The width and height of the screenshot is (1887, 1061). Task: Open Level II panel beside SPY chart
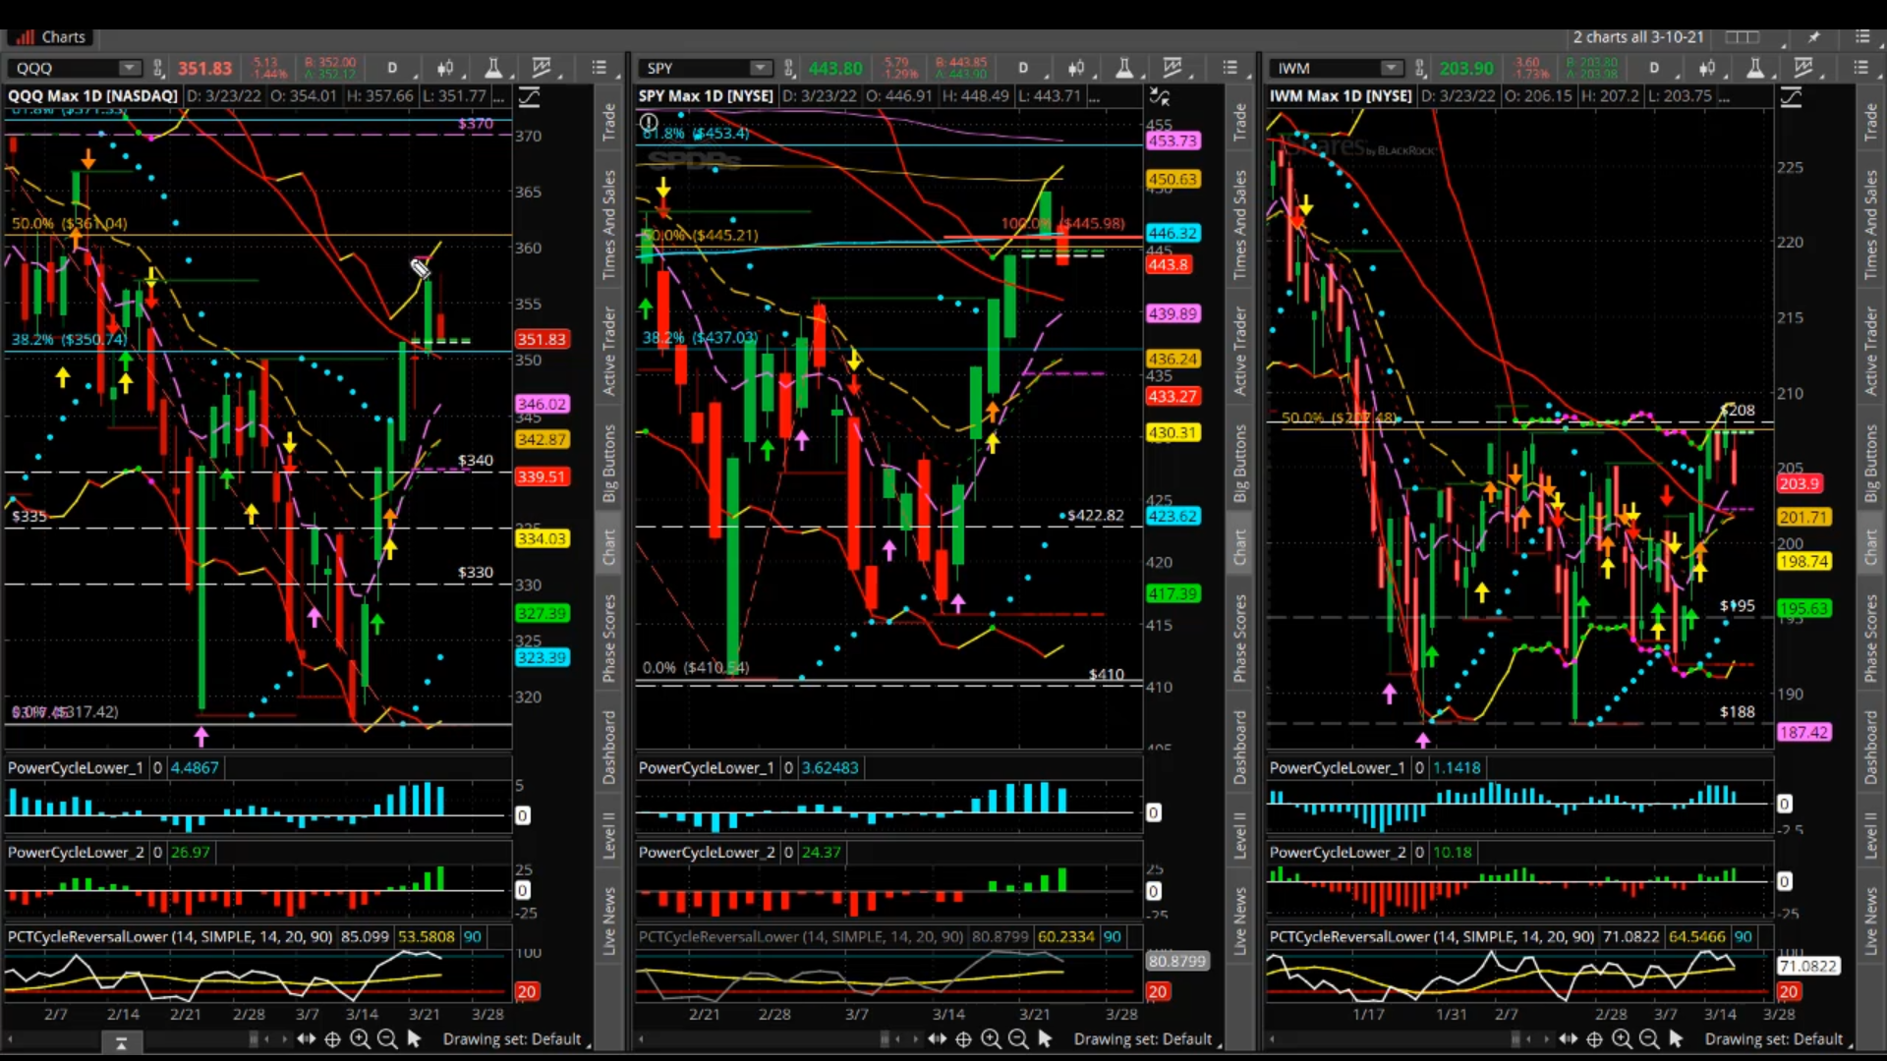point(1240,835)
